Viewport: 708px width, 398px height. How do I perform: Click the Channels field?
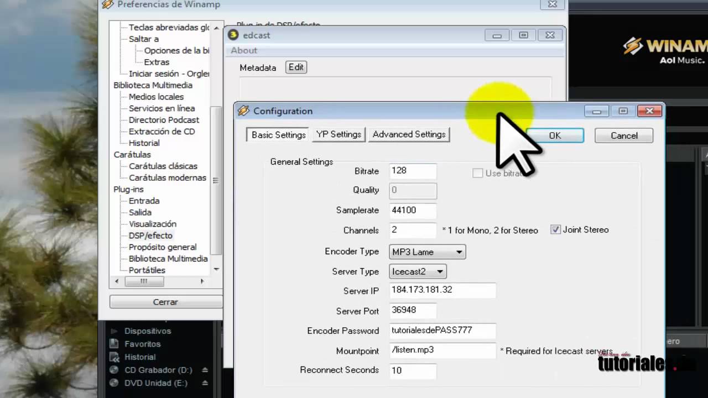[413, 230]
